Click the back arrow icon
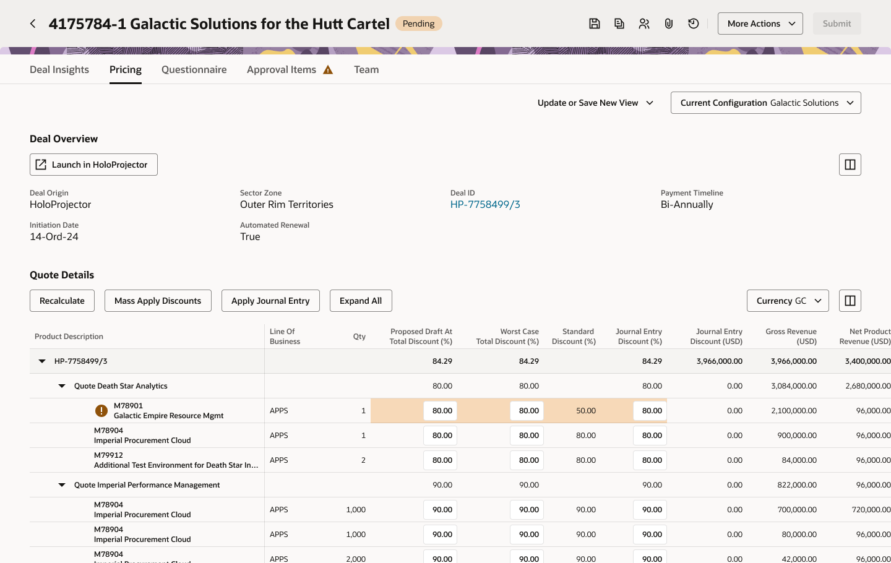This screenshot has height=563, width=891. (x=33, y=24)
